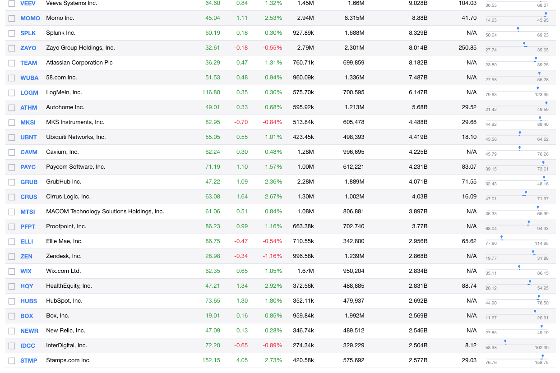Image resolution: width=560 pixels, height=373 pixels.
Task: Tick the checkbox for Atlassian (TEAM)
Action: (12, 63)
